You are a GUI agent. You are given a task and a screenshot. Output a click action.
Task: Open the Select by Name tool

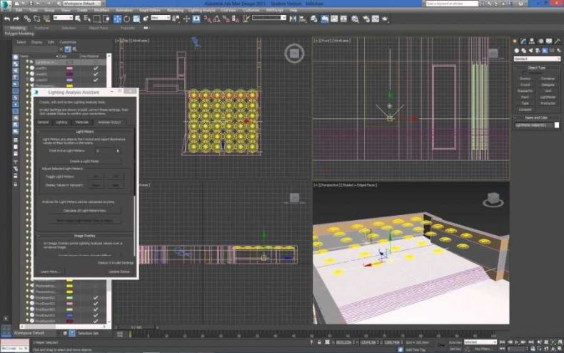click(x=87, y=19)
